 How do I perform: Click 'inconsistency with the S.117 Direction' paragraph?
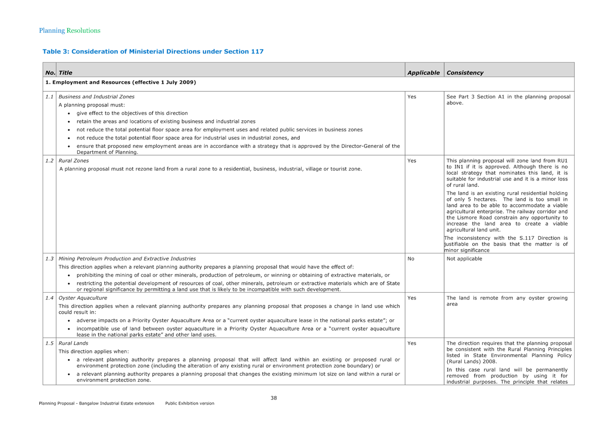(506, 244)
